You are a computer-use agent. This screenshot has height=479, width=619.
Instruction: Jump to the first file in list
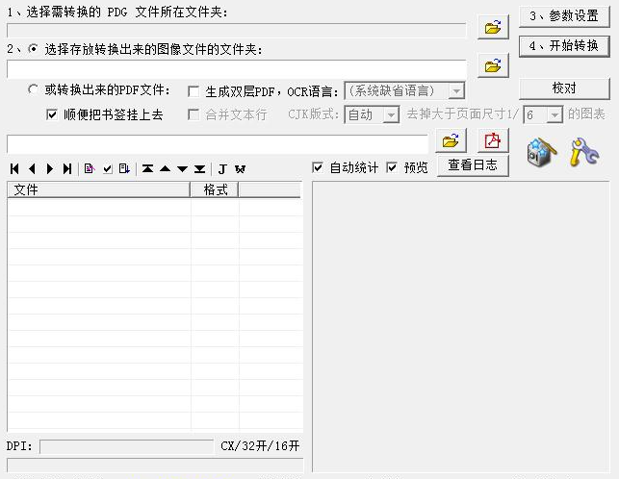click(x=15, y=169)
